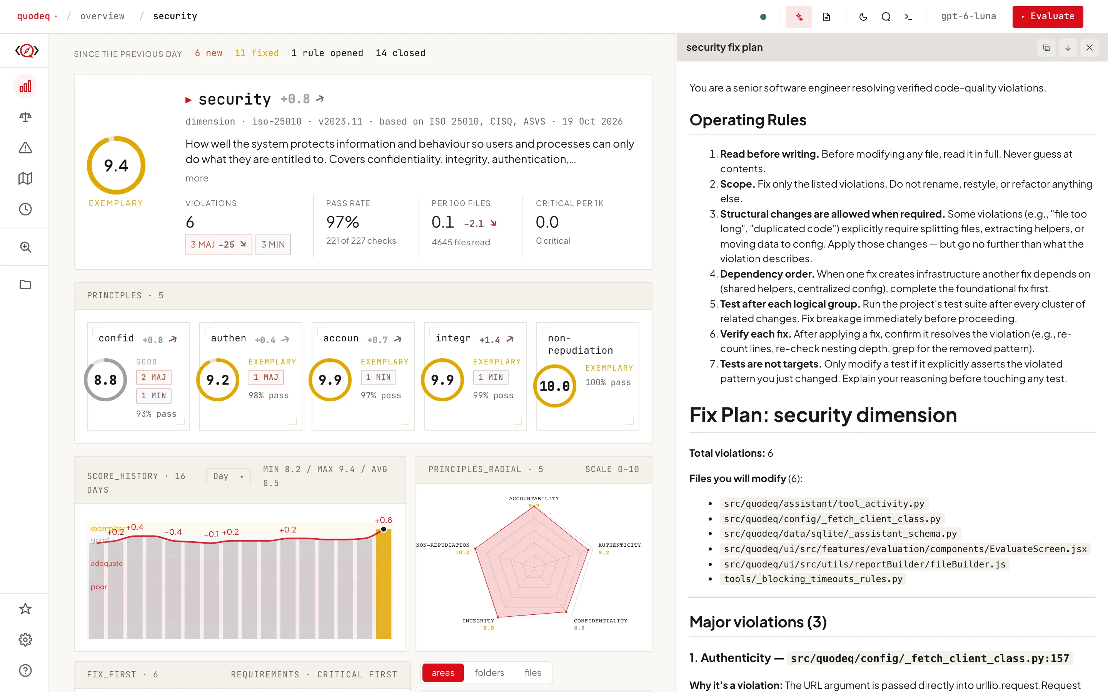Open the folder icon in sidebar
Screen dimensions: 1108x692
(25, 284)
